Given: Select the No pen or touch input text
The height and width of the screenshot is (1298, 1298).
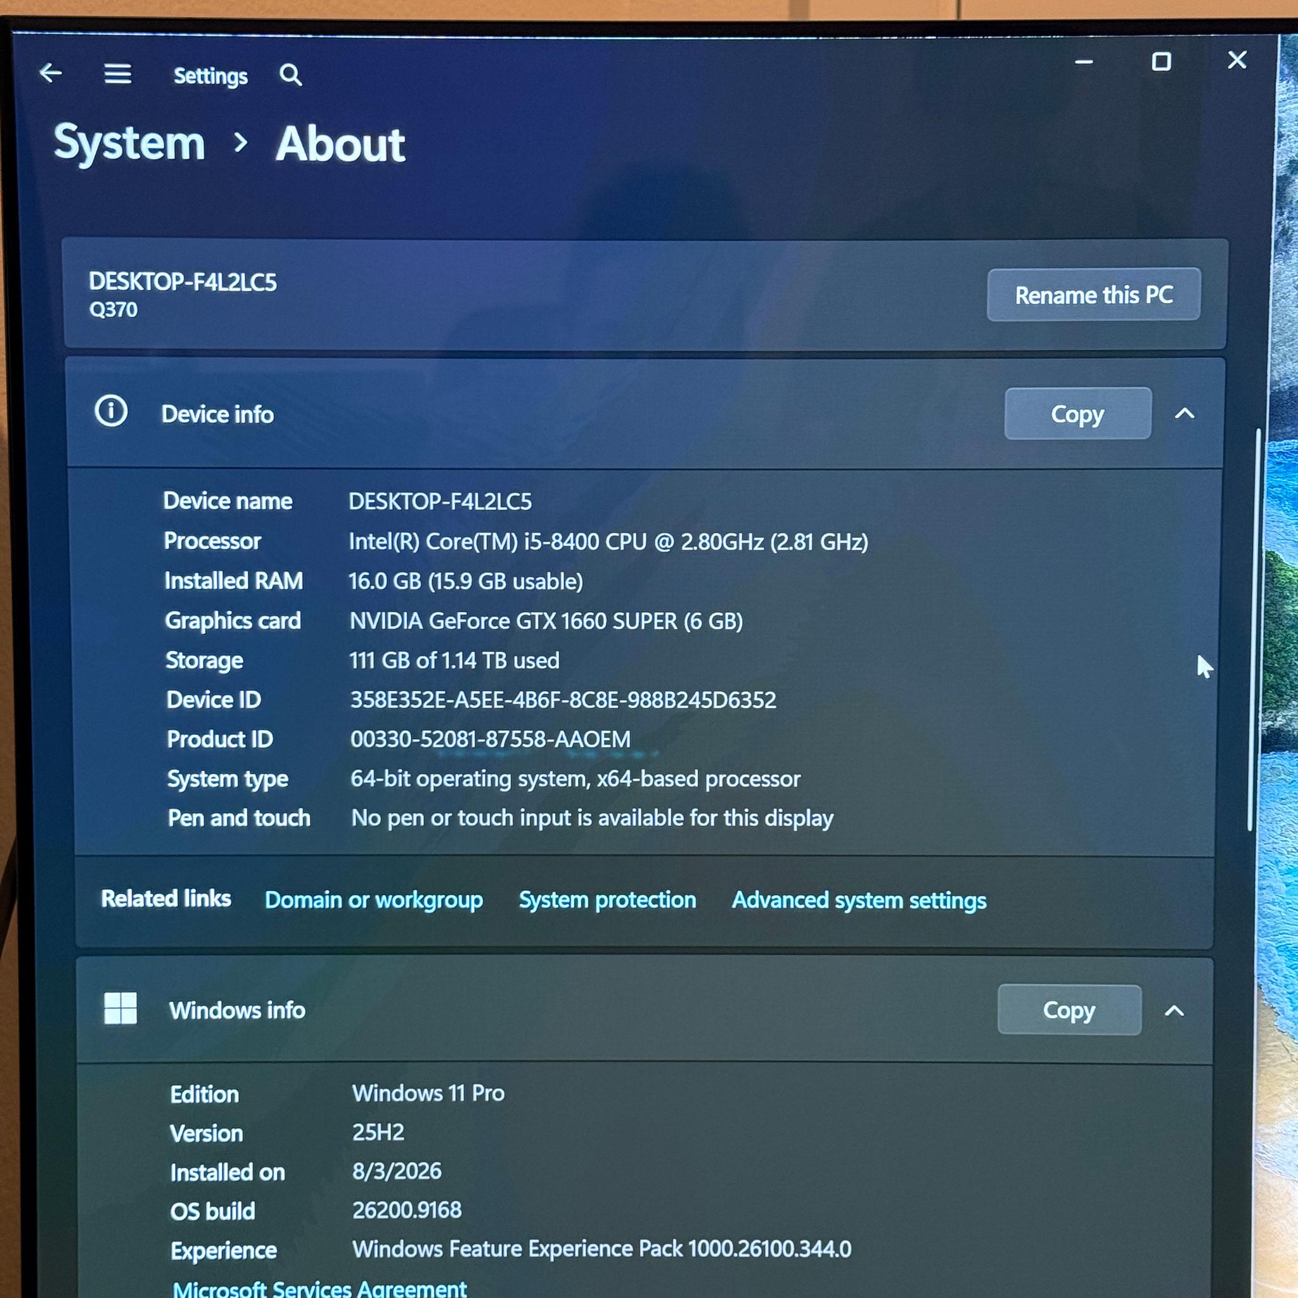Looking at the screenshot, I should pos(593,818).
